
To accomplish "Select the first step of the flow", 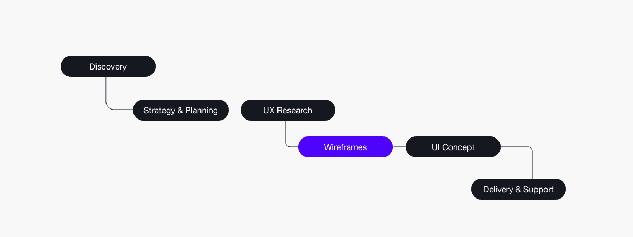I will 108,66.
